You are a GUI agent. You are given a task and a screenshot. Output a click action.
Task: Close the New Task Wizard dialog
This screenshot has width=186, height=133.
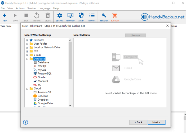point(167,26)
